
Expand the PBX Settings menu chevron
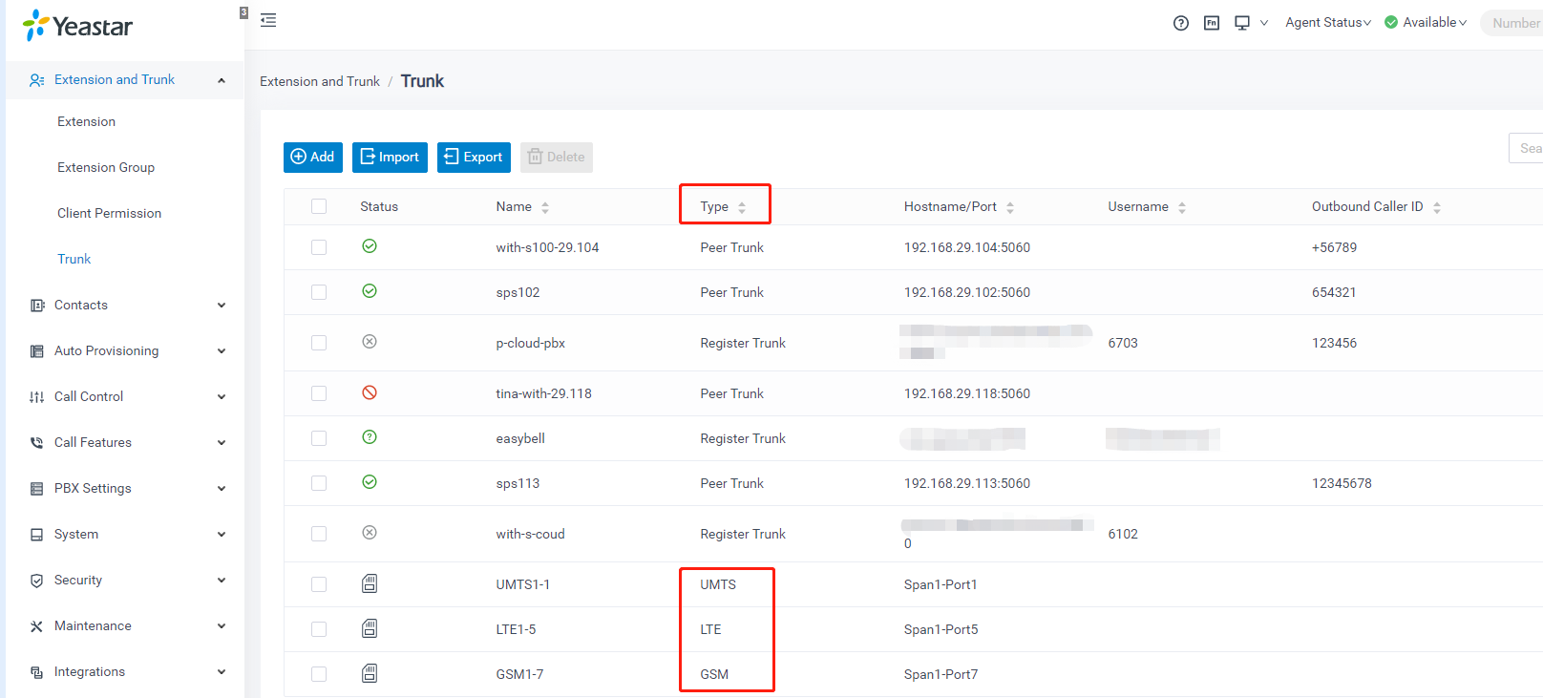click(222, 489)
